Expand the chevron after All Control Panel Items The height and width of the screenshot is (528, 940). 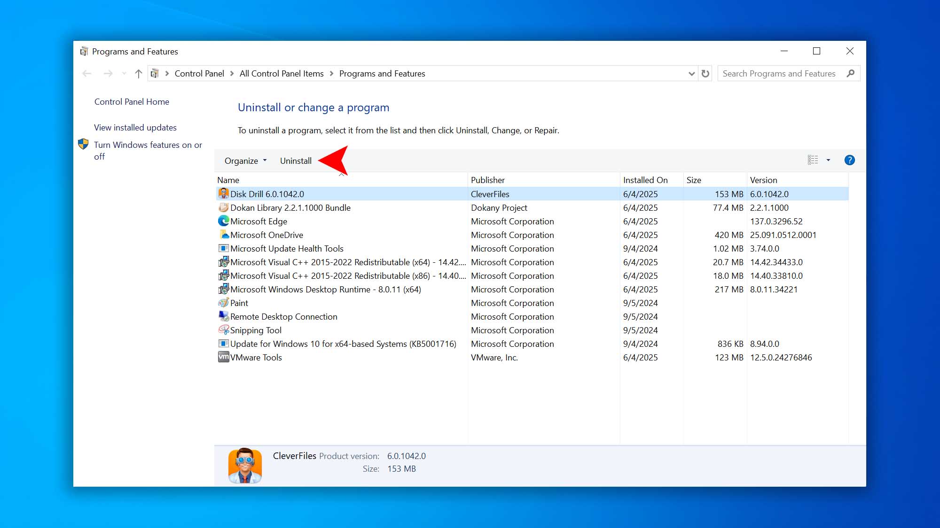pos(331,74)
